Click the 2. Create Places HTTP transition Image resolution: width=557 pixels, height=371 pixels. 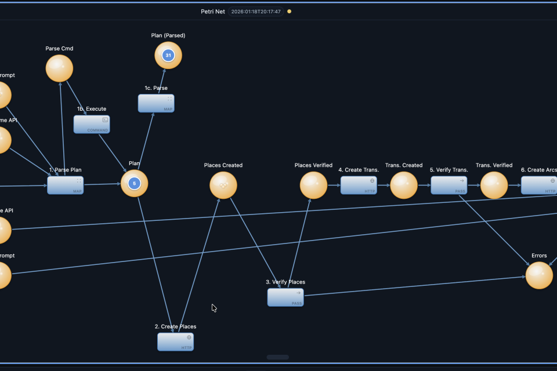(x=175, y=341)
